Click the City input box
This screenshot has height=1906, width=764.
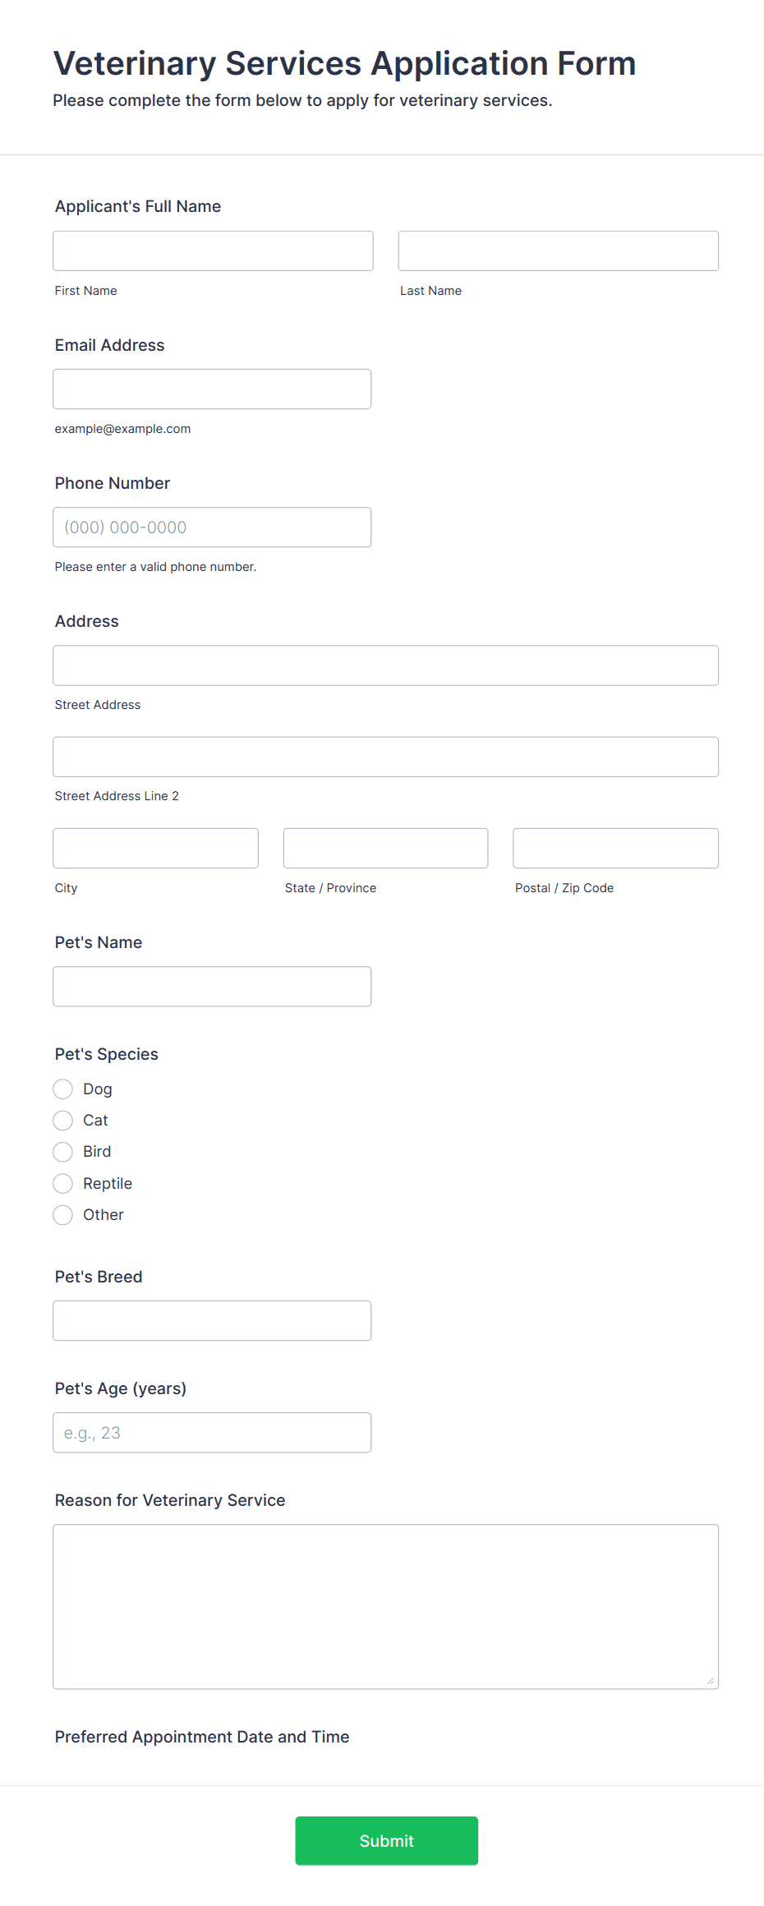[155, 848]
